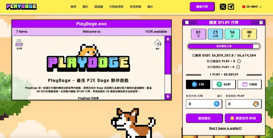The image size is (273, 138).
Task: Click the USDT raised amount text
Action: click(224, 55)
